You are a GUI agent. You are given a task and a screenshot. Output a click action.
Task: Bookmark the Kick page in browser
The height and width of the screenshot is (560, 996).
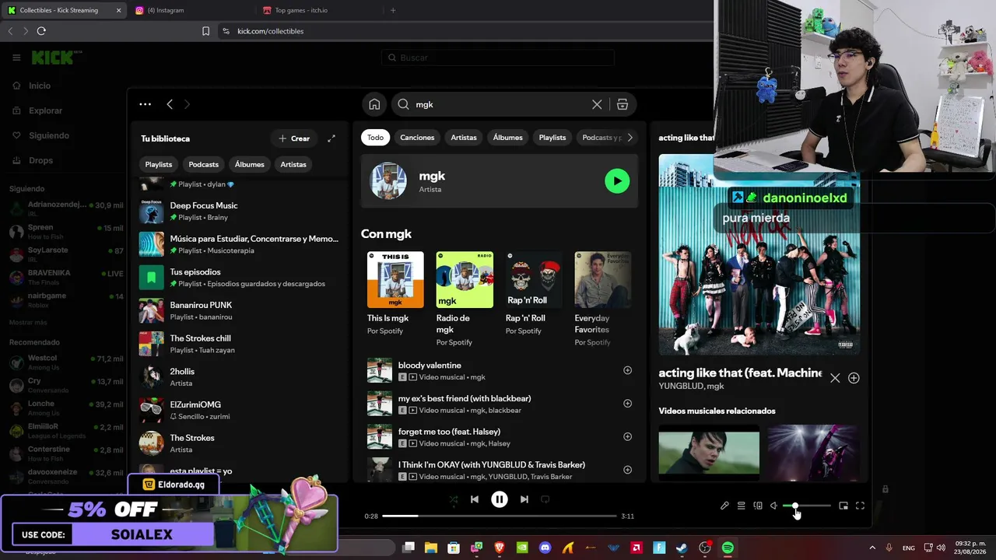pos(205,31)
